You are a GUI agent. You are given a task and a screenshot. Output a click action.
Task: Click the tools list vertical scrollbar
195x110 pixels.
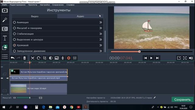pos(105,41)
